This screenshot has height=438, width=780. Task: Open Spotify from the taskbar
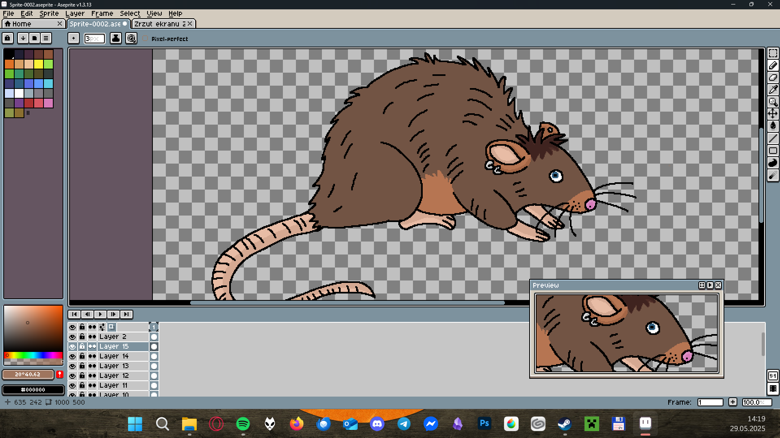pyautogui.click(x=243, y=424)
